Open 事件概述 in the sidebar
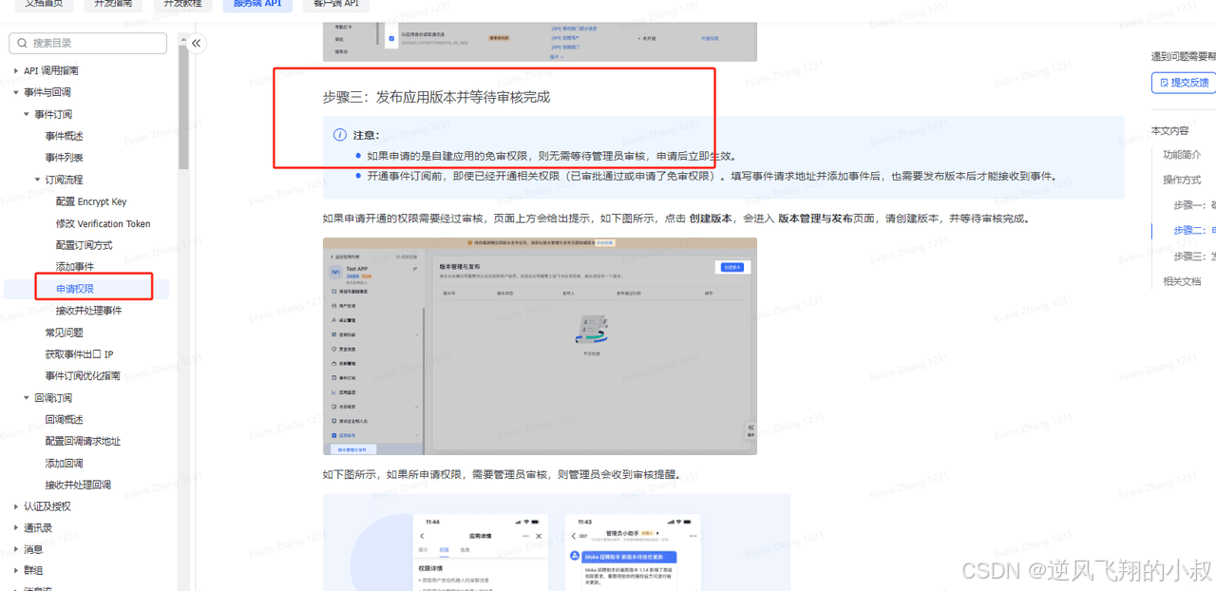The height and width of the screenshot is (591, 1216). click(65, 136)
